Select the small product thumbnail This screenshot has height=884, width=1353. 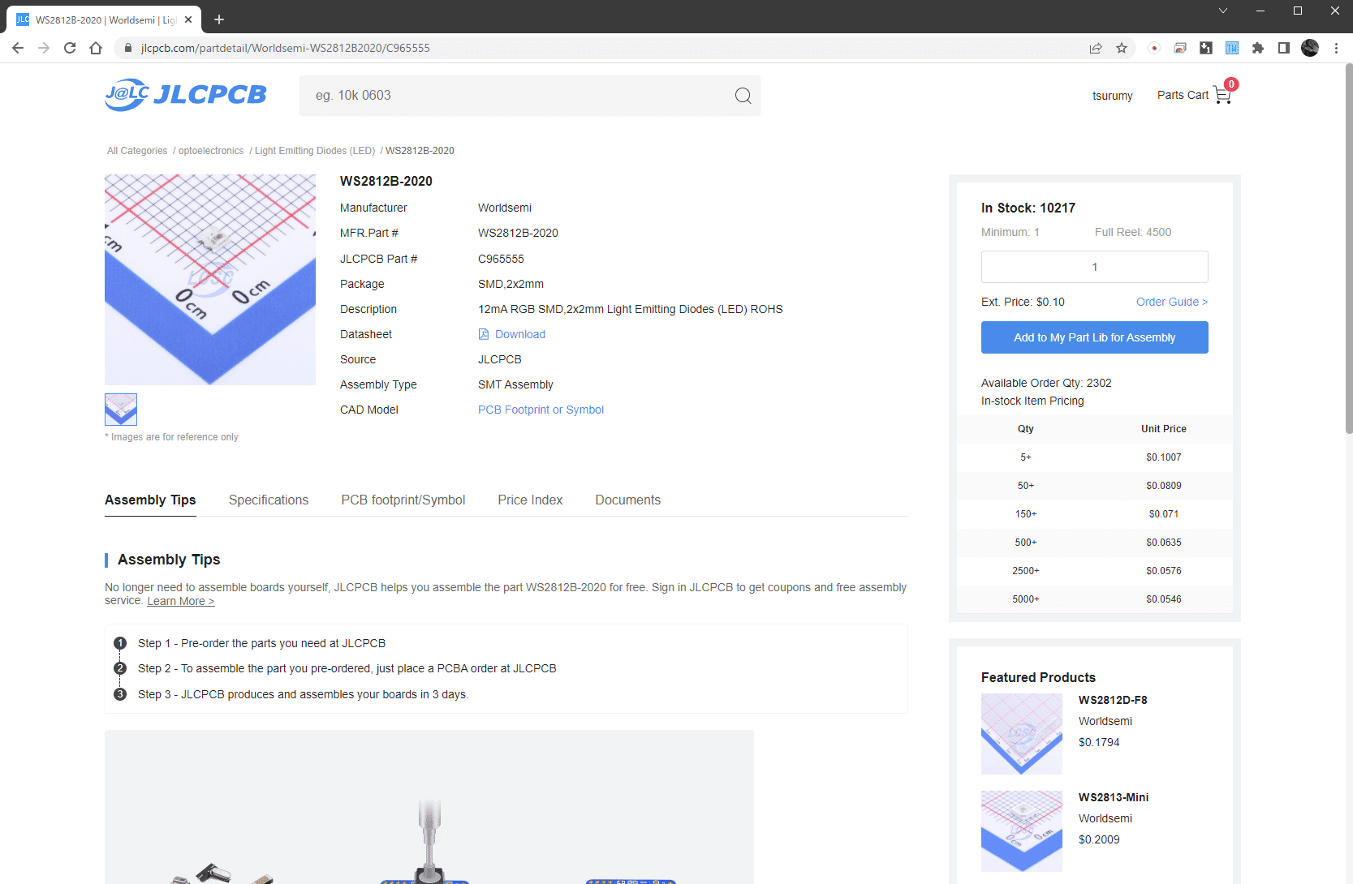pyautogui.click(x=121, y=410)
